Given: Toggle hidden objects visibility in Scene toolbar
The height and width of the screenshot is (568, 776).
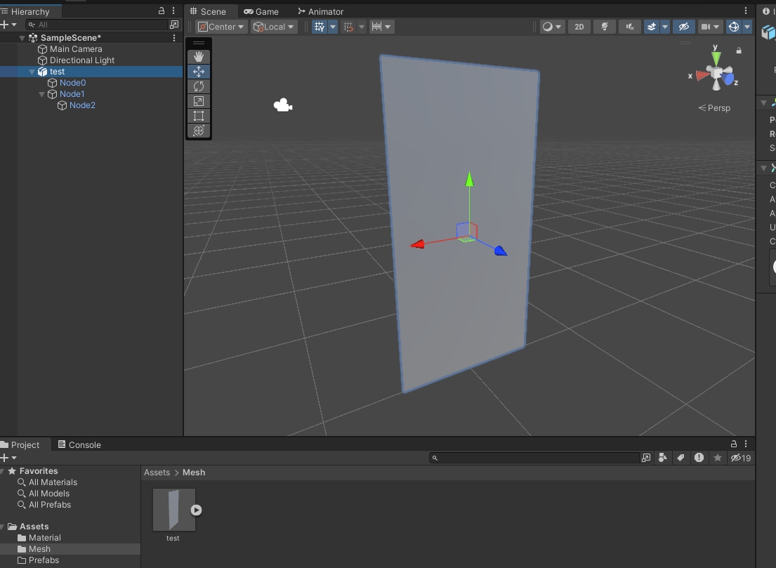Looking at the screenshot, I should pos(684,27).
